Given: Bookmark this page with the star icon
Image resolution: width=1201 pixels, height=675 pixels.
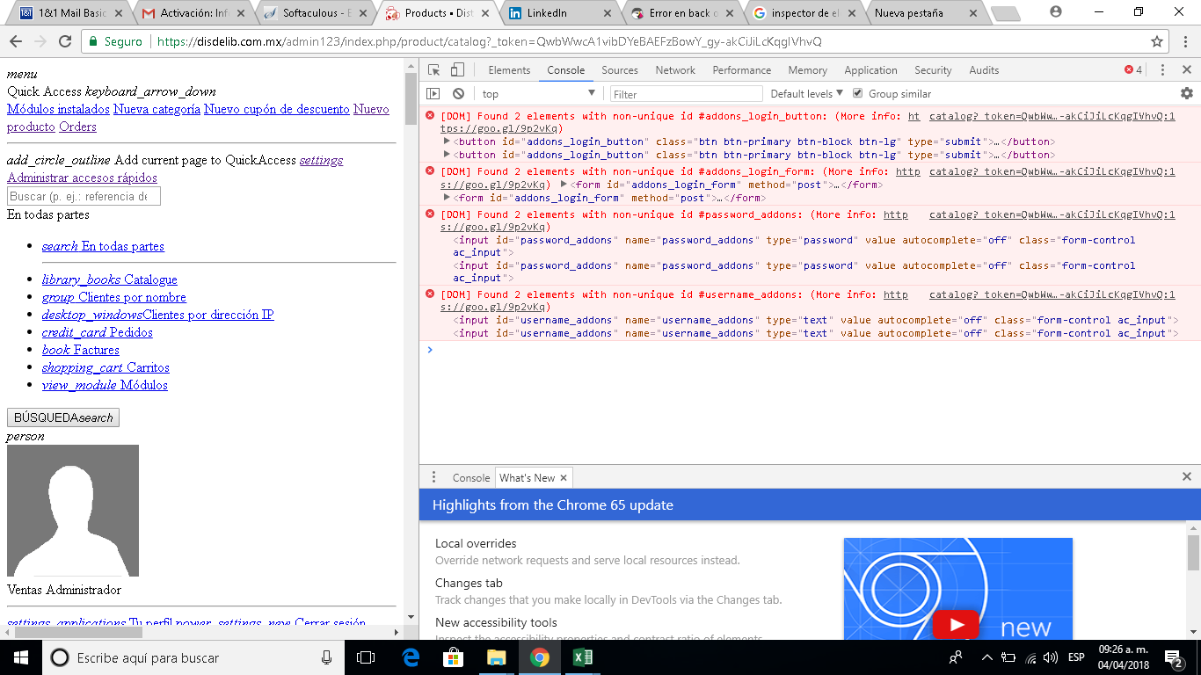Looking at the screenshot, I should [x=1157, y=41].
